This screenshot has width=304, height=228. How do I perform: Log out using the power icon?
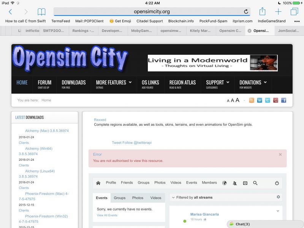[x=277, y=183]
